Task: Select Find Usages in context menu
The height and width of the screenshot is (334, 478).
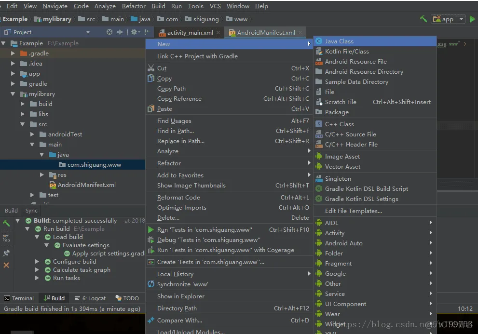Action: point(229,120)
